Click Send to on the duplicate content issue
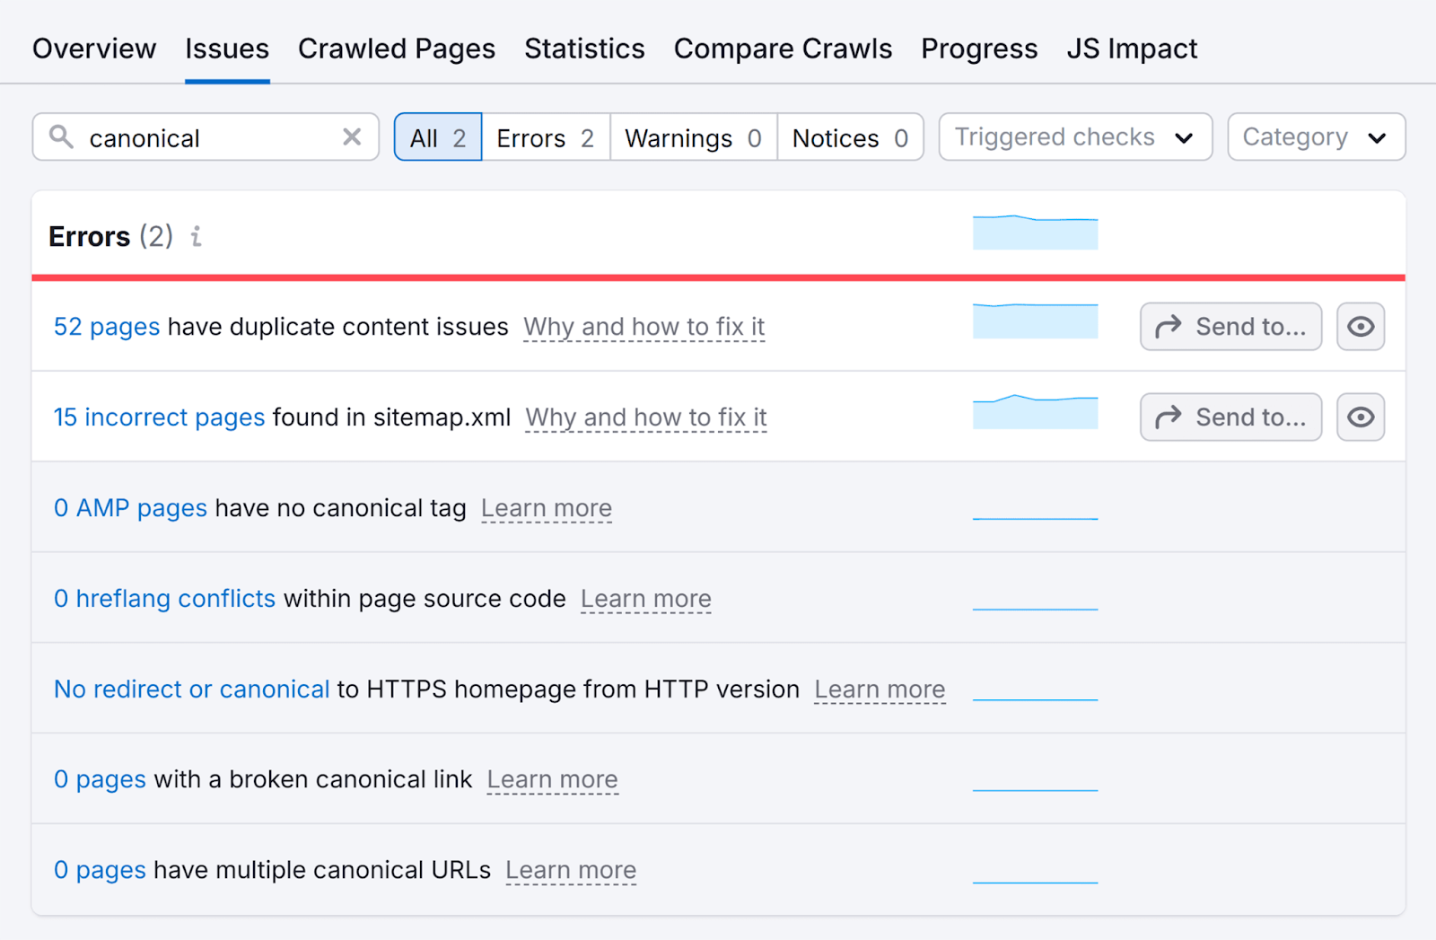This screenshot has width=1436, height=940. 1230,326
